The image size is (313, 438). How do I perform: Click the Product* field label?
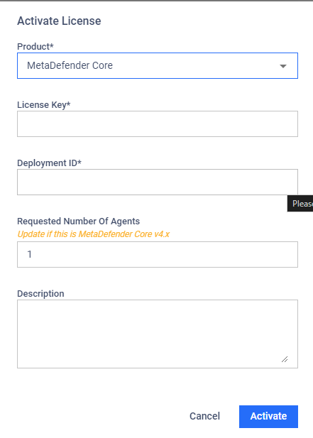35,46
